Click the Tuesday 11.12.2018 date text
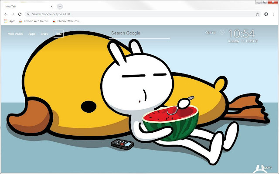The image size is (279, 174). [x=242, y=41]
